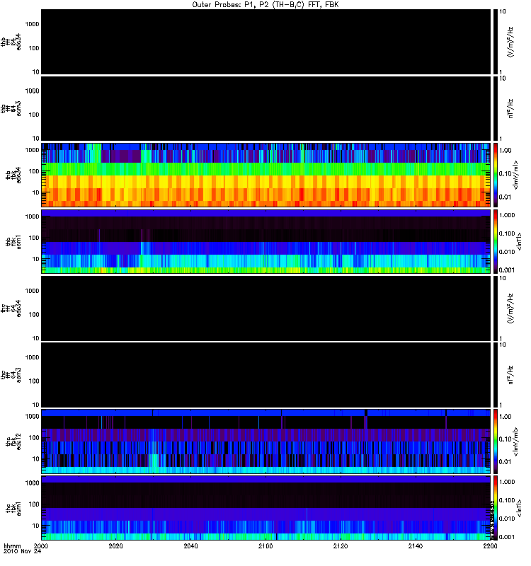
Task: Click the '2200' time axis label
Action: 490,546
